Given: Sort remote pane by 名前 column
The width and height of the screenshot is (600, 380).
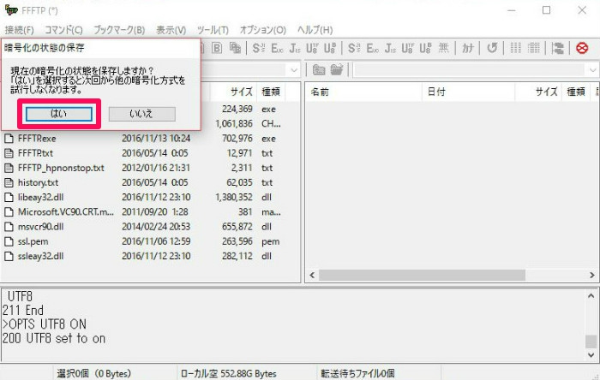Looking at the screenshot, I should coord(364,92).
